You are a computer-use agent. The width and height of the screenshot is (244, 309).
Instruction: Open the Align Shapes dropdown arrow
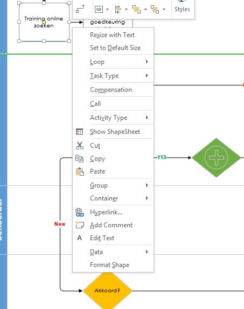click(126, 9)
